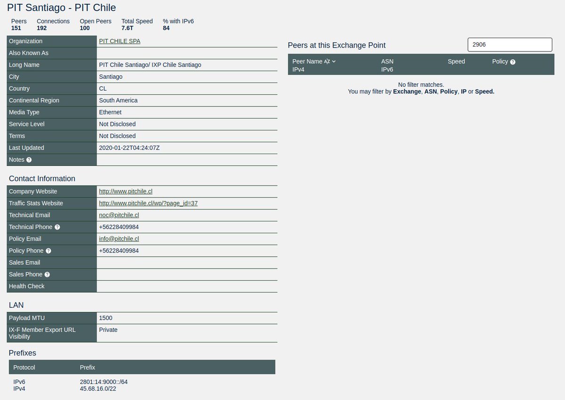Show Technical Phone help tooltip icon
The image size is (565, 400).
tap(57, 227)
